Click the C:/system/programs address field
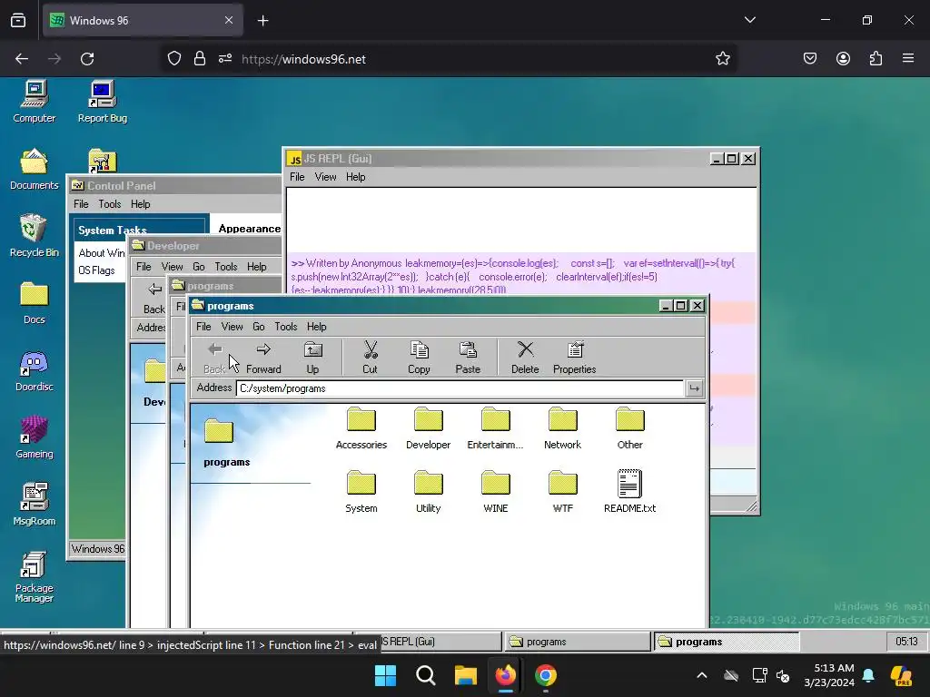This screenshot has width=930, height=697. coord(460,388)
